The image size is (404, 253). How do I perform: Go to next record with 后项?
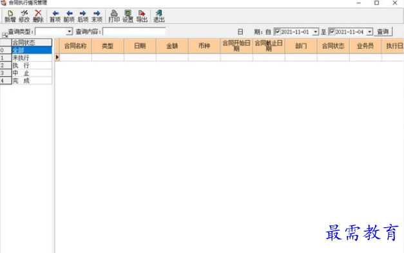82,16
